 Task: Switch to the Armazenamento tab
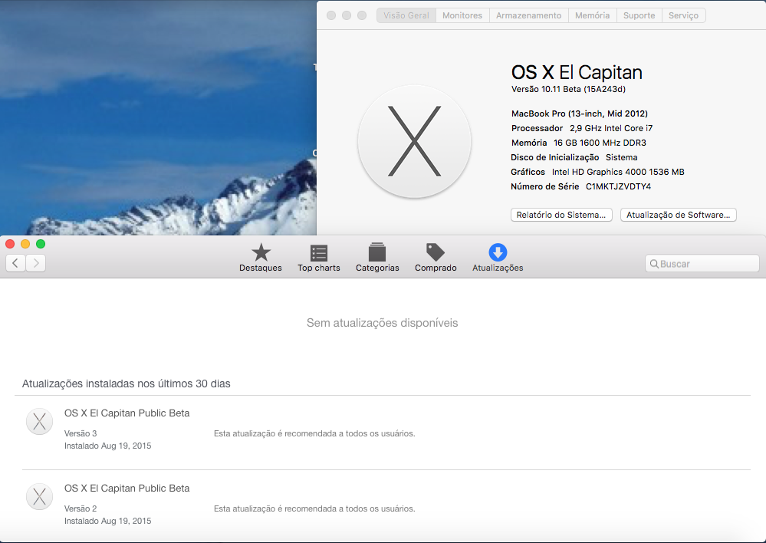pos(528,15)
